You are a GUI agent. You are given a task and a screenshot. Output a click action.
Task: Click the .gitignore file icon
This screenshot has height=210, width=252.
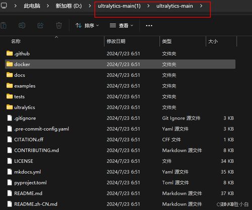pyautogui.click(x=10, y=118)
